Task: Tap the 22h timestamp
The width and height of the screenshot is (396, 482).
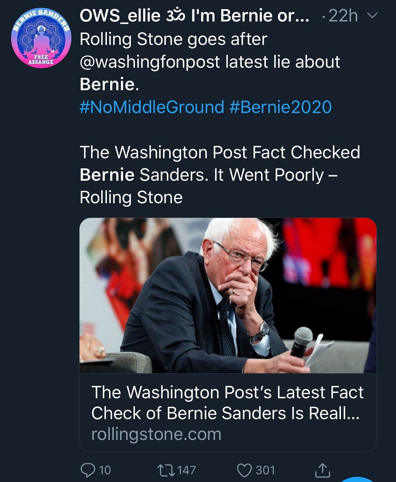Action: tap(343, 16)
